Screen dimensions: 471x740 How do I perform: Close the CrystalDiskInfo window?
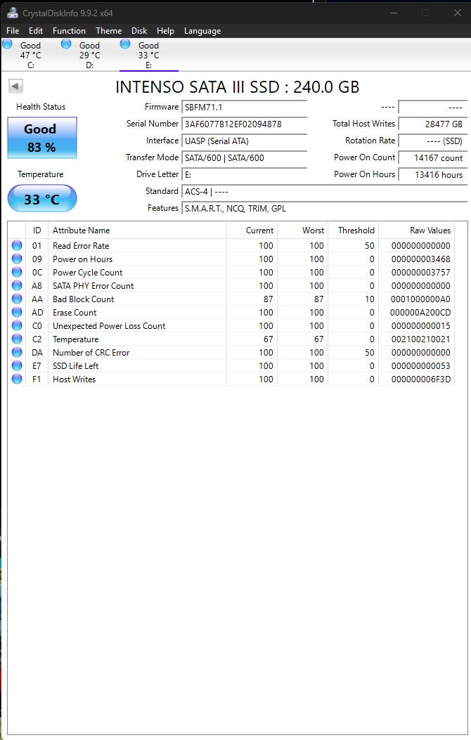click(458, 13)
